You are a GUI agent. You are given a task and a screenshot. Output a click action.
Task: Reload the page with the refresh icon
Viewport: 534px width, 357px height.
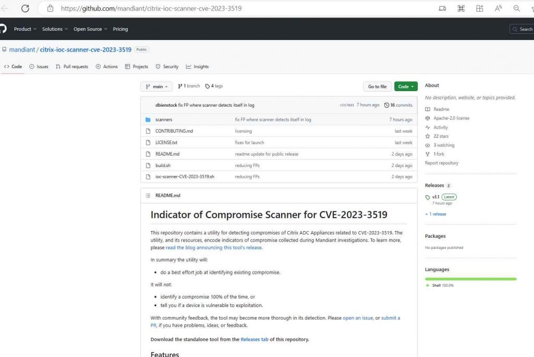tap(25, 8)
